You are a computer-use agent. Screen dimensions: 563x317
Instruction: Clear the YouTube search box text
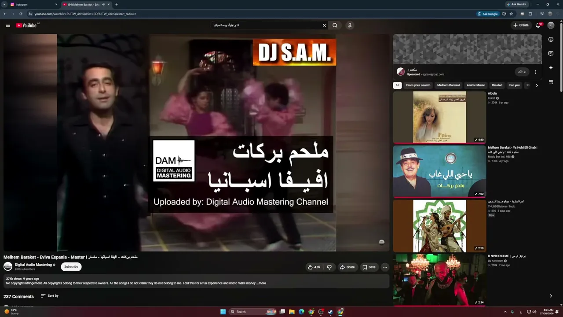click(324, 25)
